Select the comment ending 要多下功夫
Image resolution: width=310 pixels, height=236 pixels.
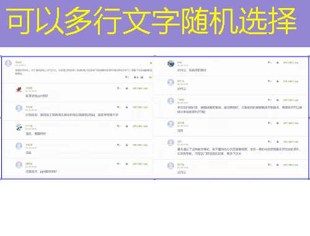239,152
